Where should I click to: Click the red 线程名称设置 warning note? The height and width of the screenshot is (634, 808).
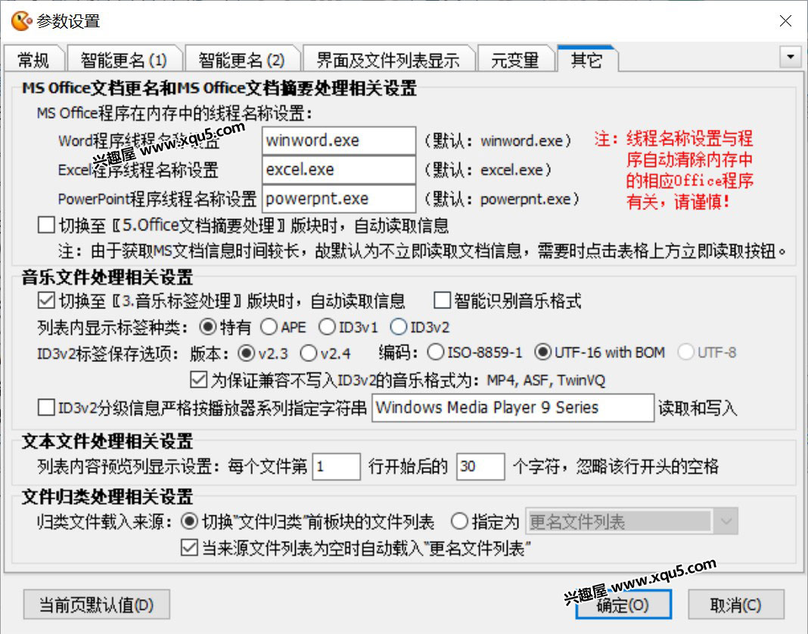(x=674, y=170)
